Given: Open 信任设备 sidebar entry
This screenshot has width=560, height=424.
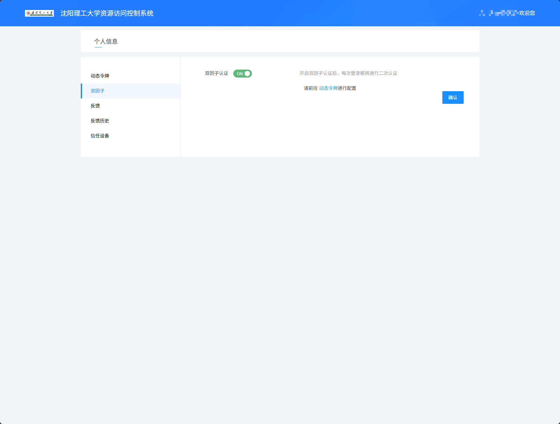Looking at the screenshot, I should pyautogui.click(x=131, y=136).
